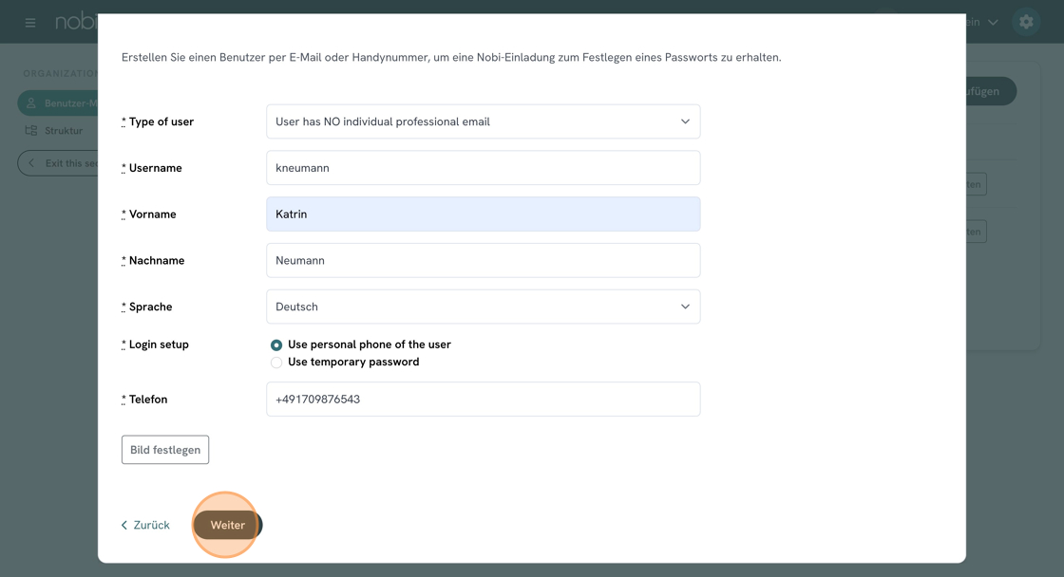Click the Telefon number field
Image resolution: width=1064 pixels, height=577 pixels.
[x=483, y=400]
